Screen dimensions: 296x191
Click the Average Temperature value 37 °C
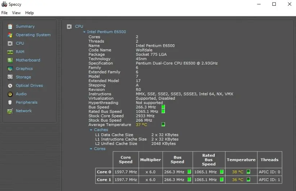142,124
